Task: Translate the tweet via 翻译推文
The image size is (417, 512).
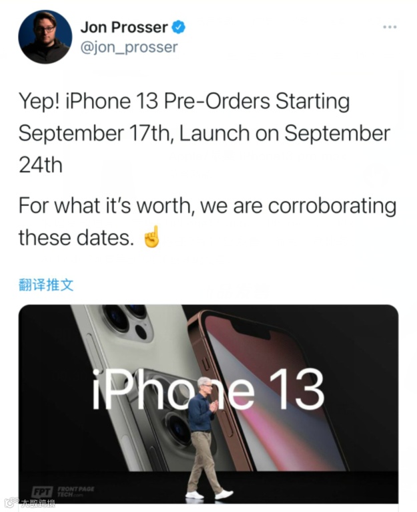Action: (46, 285)
